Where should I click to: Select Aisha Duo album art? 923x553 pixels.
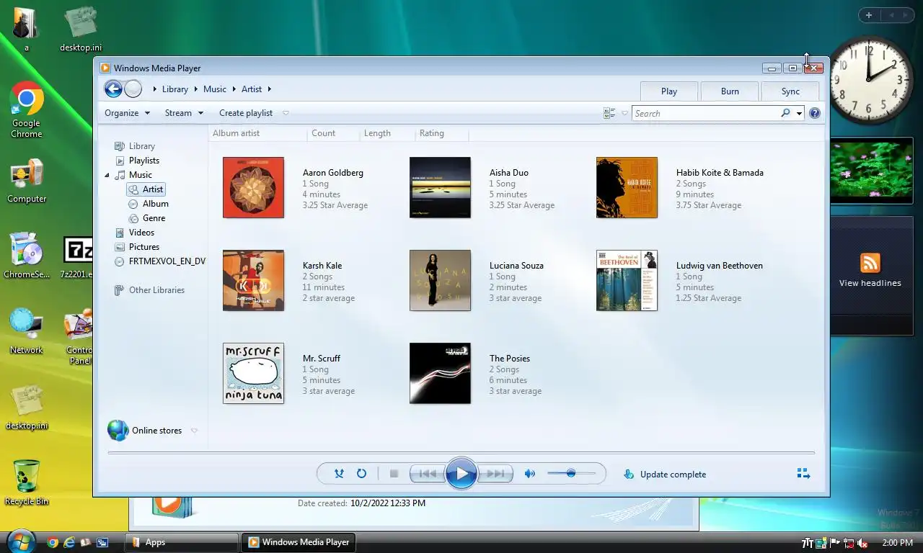click(x=440, y=187)
